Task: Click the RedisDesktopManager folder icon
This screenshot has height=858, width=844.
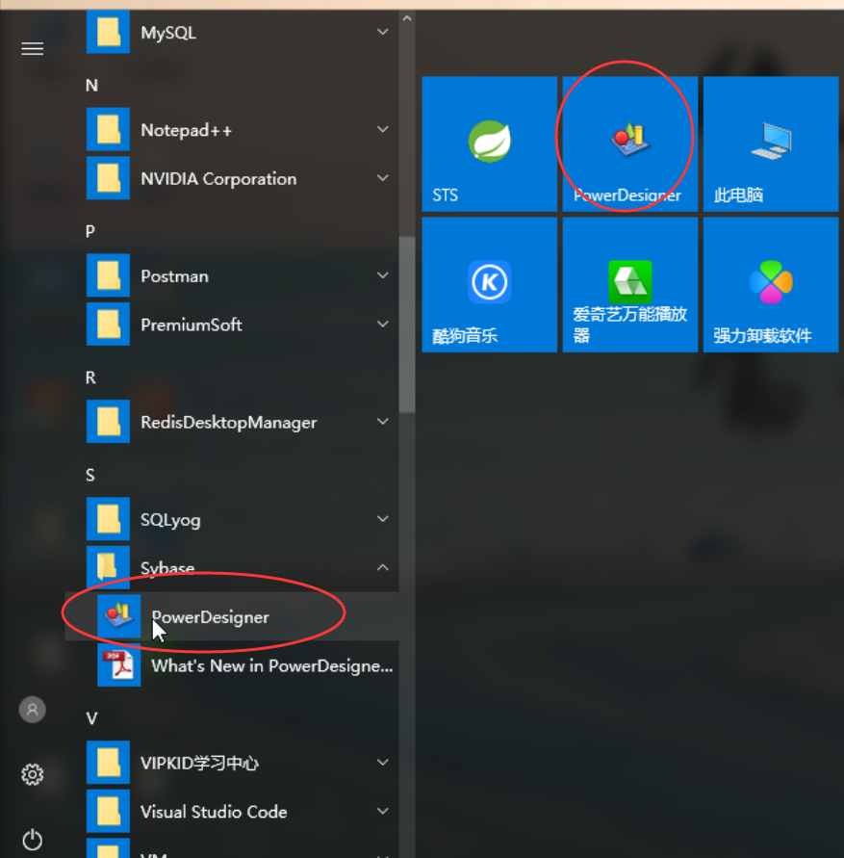Action: coord(108,422)
